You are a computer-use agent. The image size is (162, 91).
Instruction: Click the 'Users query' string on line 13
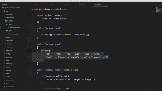[60, 19]
